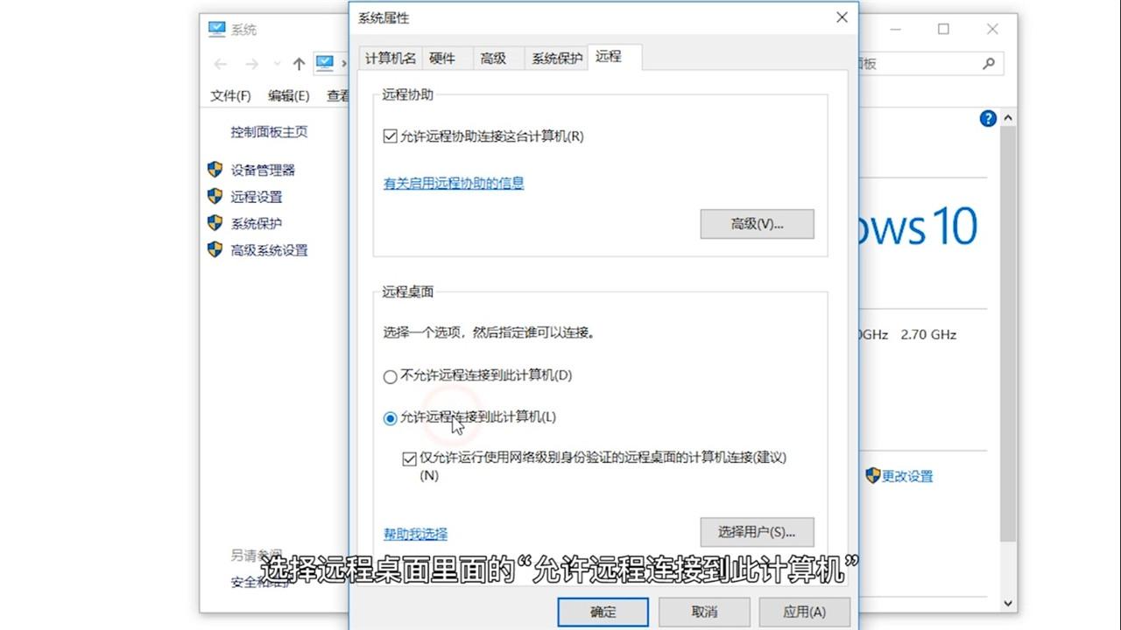Click the shield icon next to 更改设置

pyautogui.click(x=872, y=475)
